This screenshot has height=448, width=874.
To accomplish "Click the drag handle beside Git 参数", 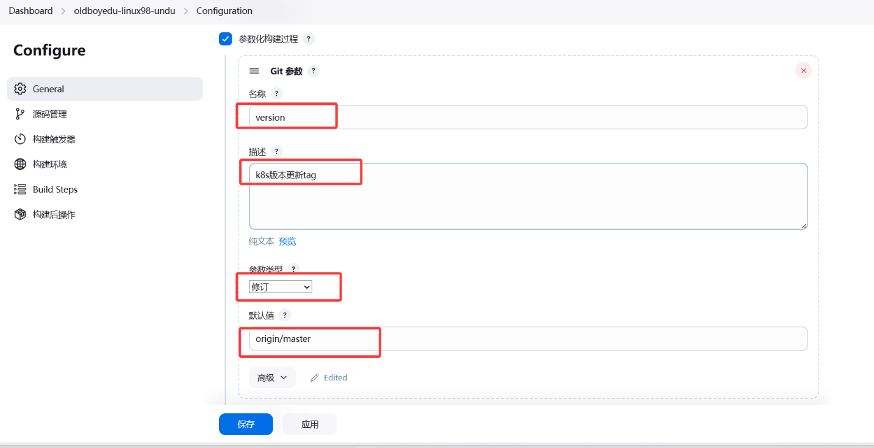I will point(254,71).
